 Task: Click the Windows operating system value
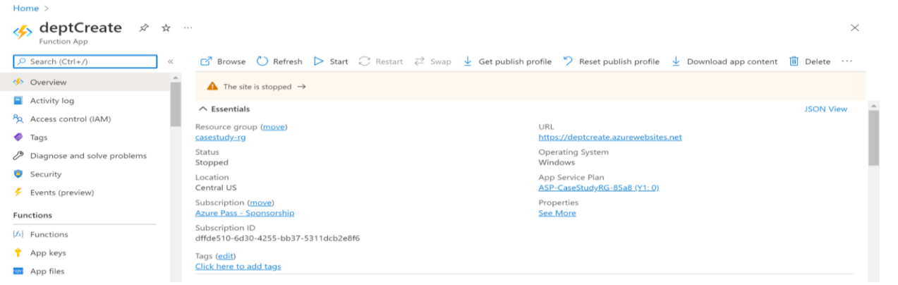pos(557,162)
